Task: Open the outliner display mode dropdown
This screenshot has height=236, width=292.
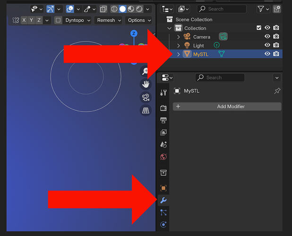Action: point(183,9)
